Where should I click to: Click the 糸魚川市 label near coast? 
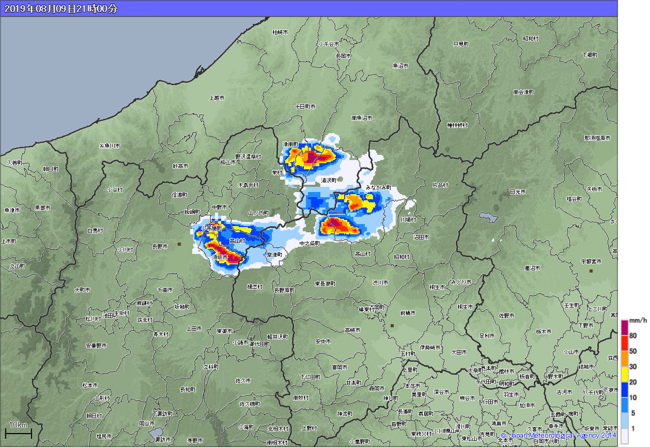110,146
